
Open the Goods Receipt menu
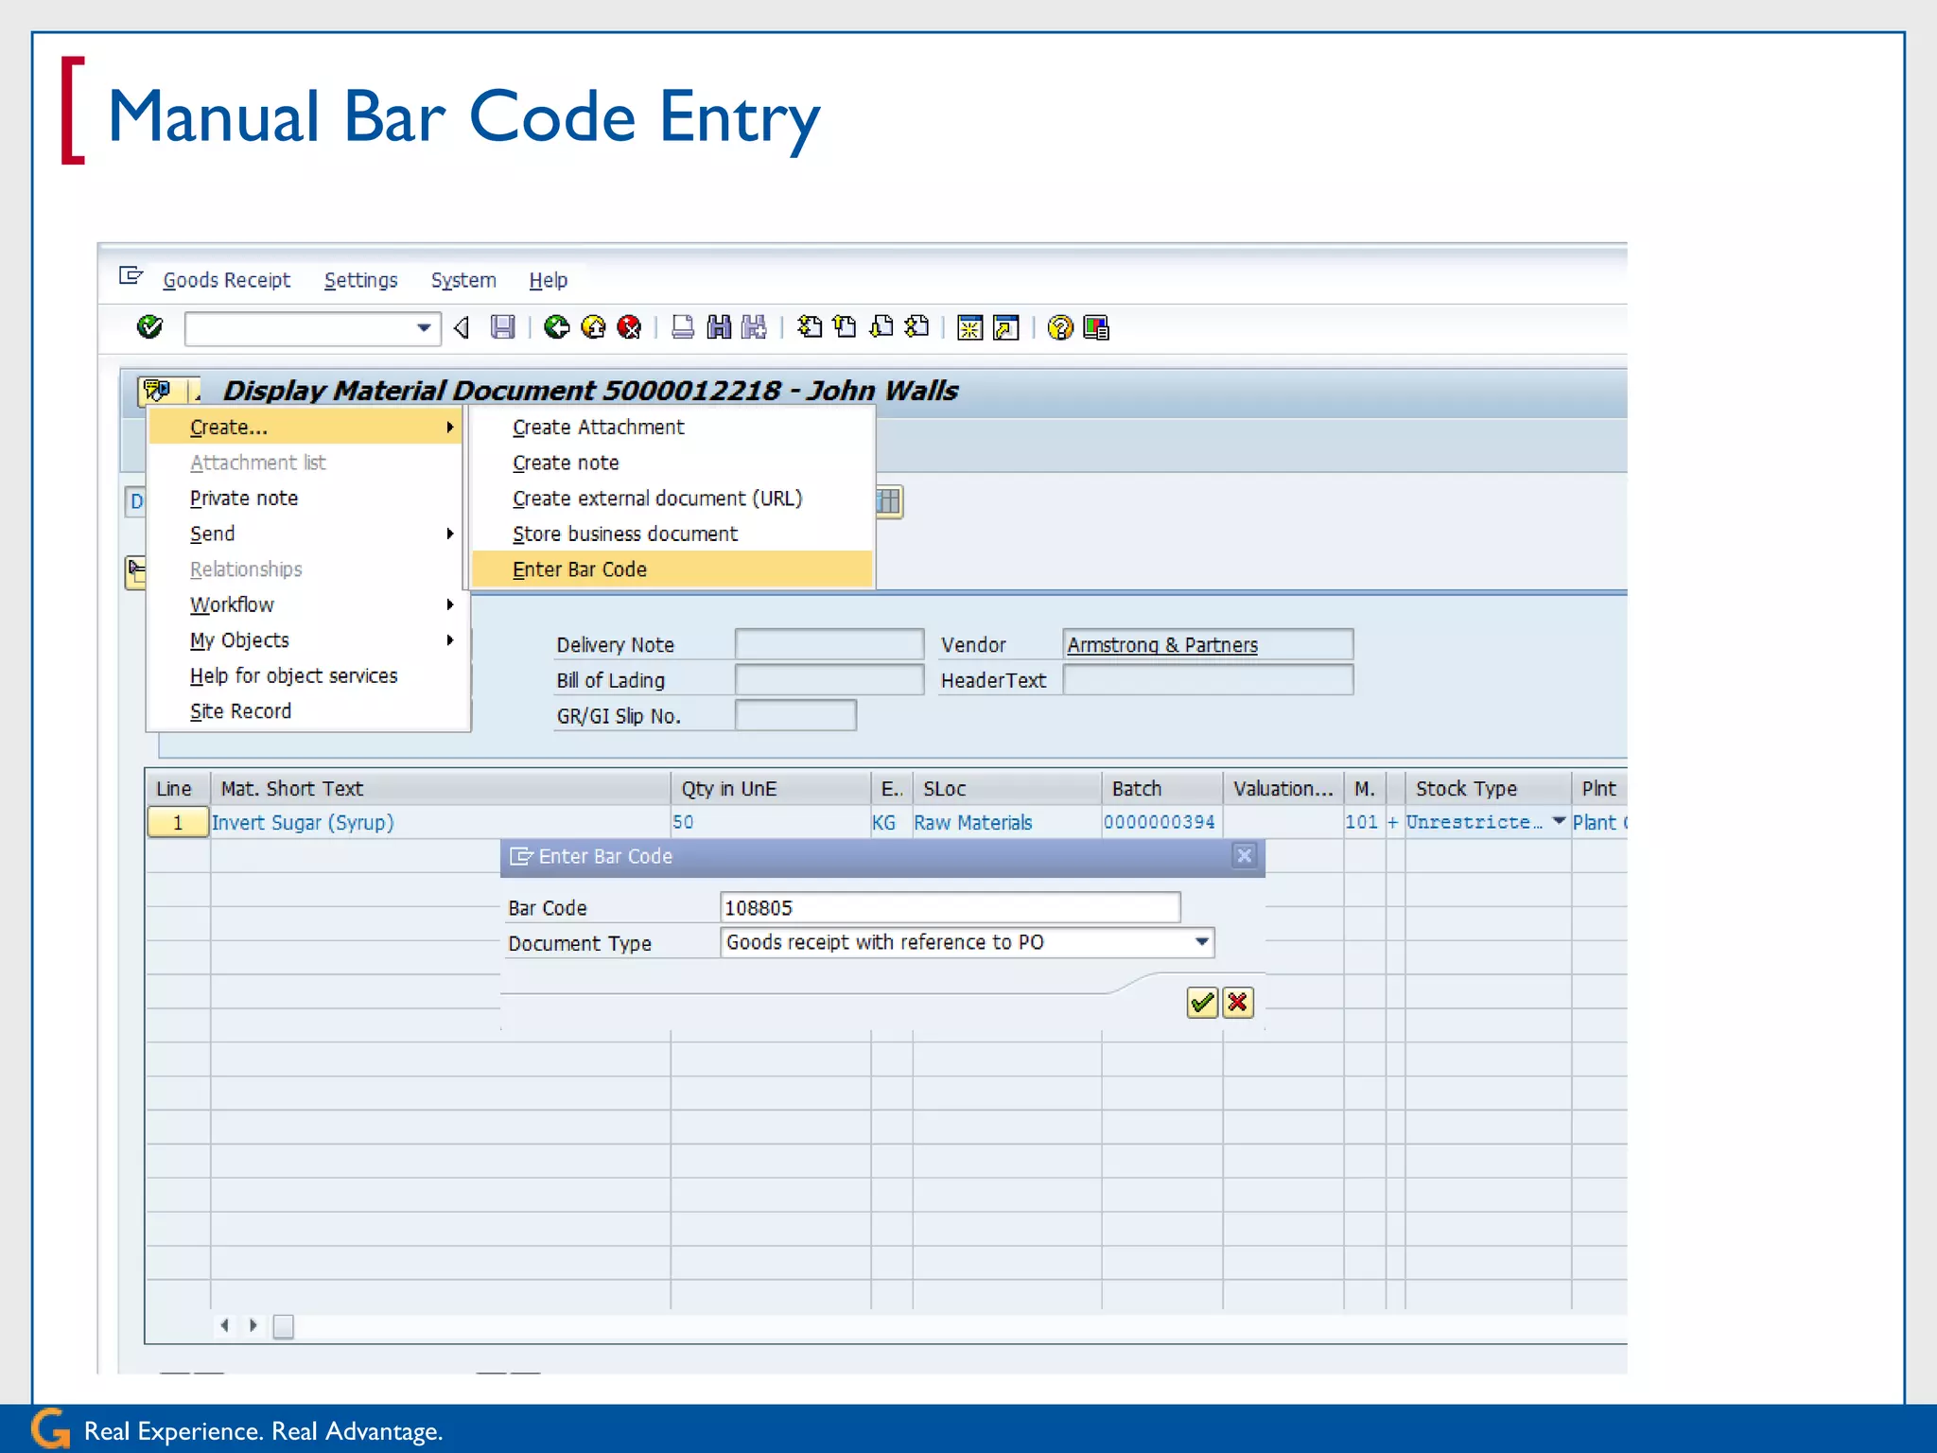227,280
